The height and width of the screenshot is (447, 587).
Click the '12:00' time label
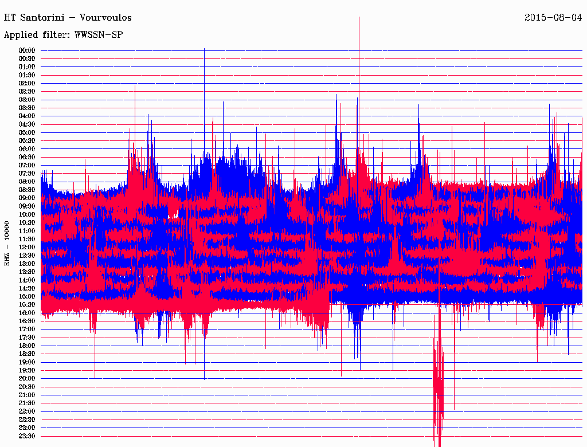point(27,248)
